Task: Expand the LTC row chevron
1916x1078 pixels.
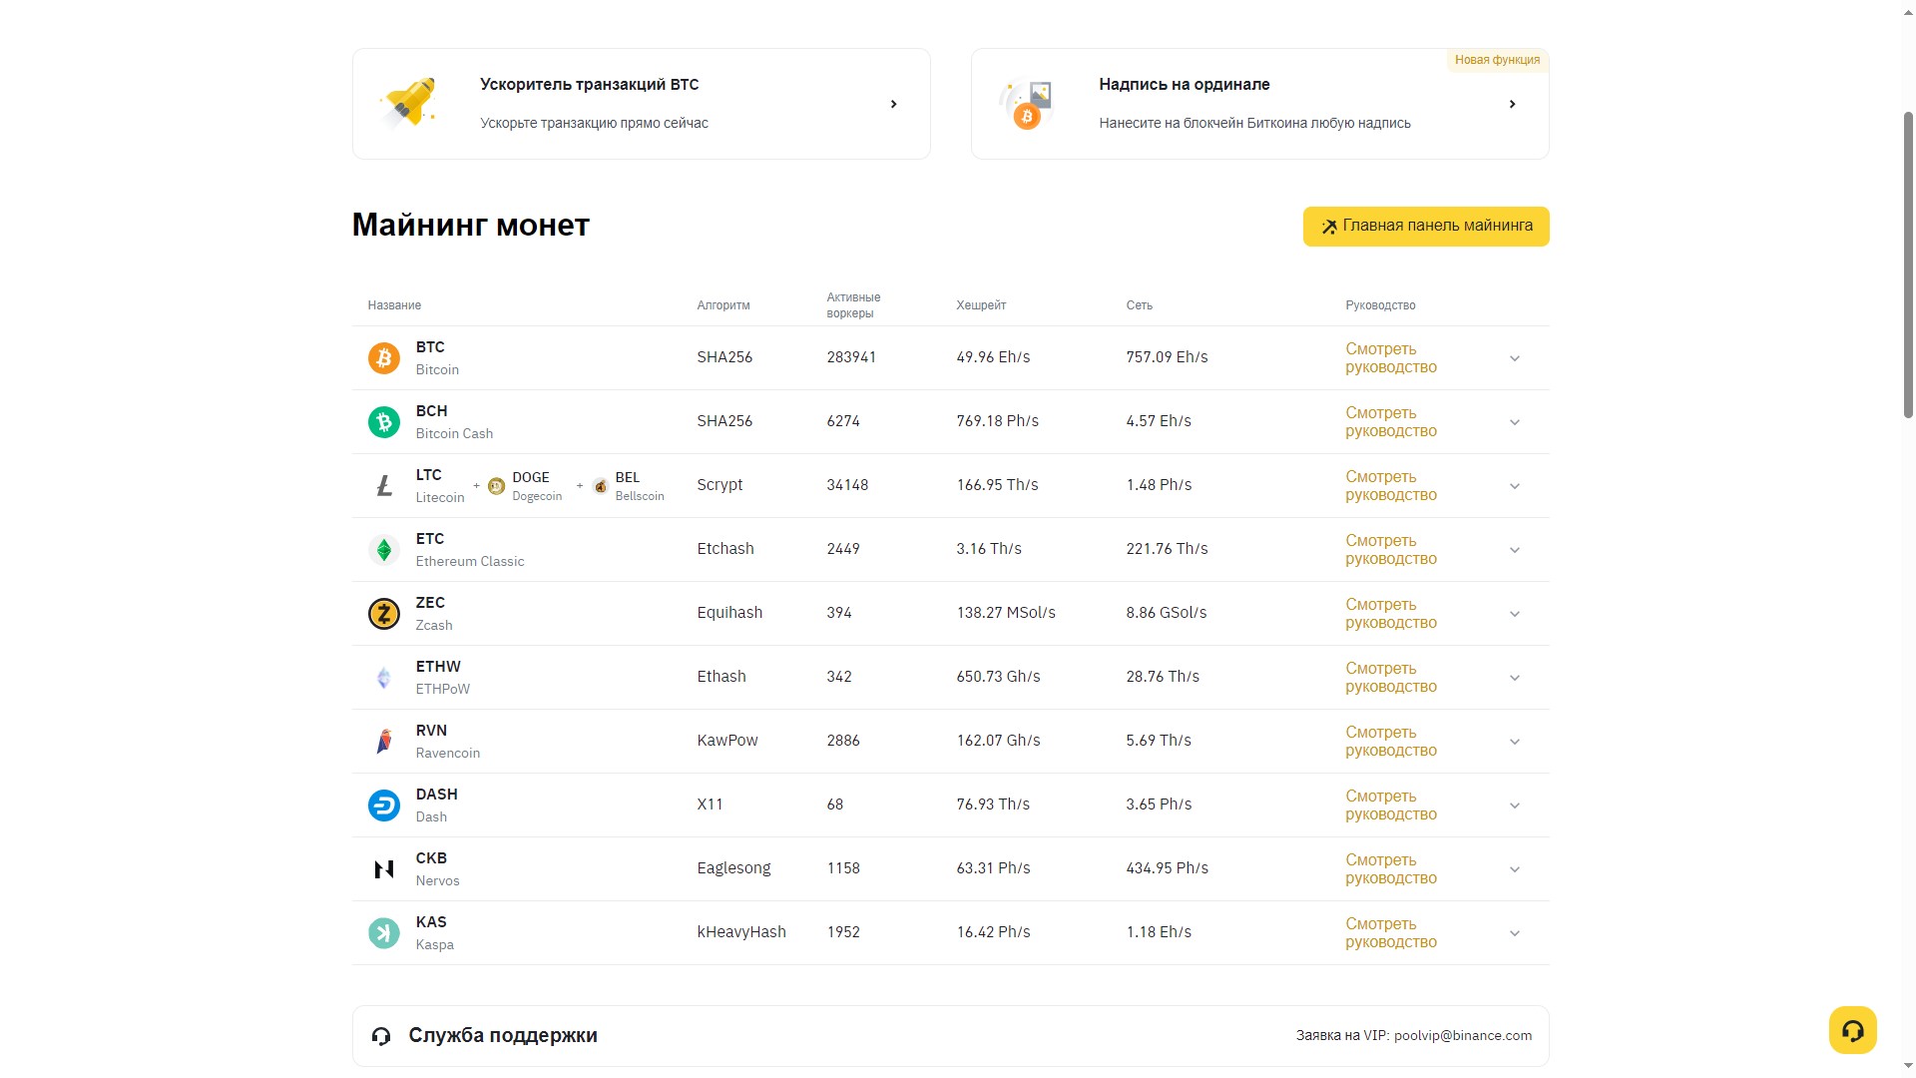Action: [1515, 486]
